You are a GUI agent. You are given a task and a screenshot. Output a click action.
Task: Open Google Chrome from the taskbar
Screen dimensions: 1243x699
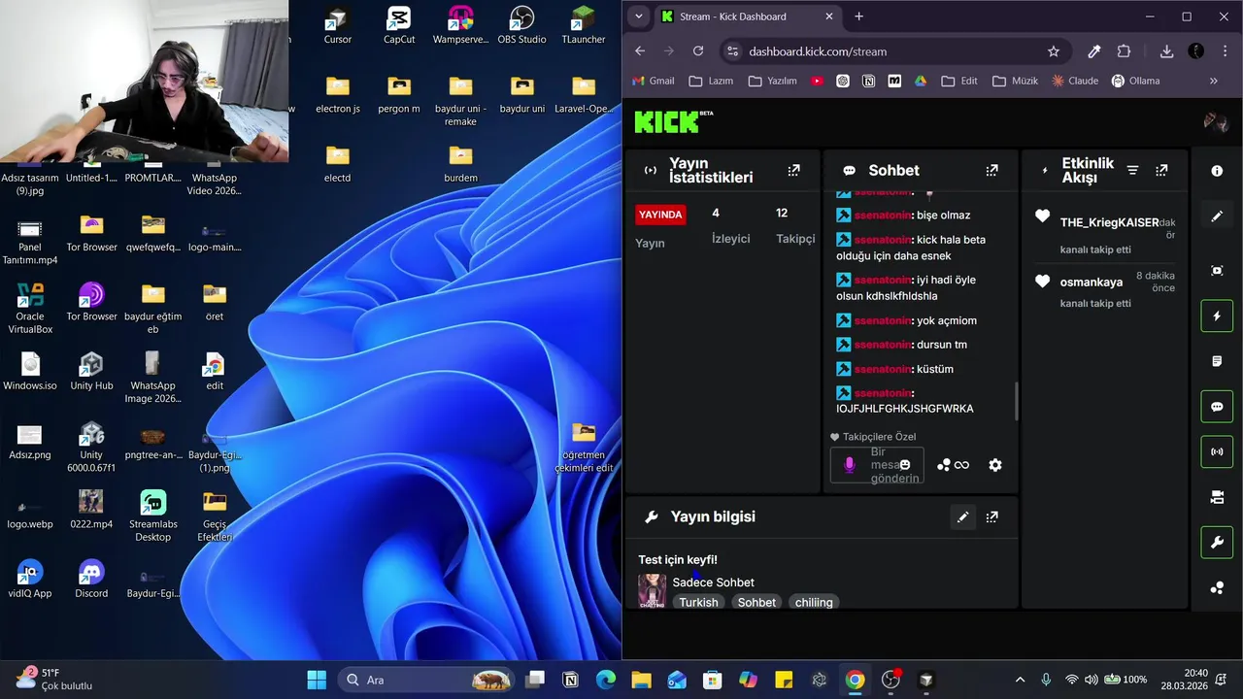pos(855,680)
